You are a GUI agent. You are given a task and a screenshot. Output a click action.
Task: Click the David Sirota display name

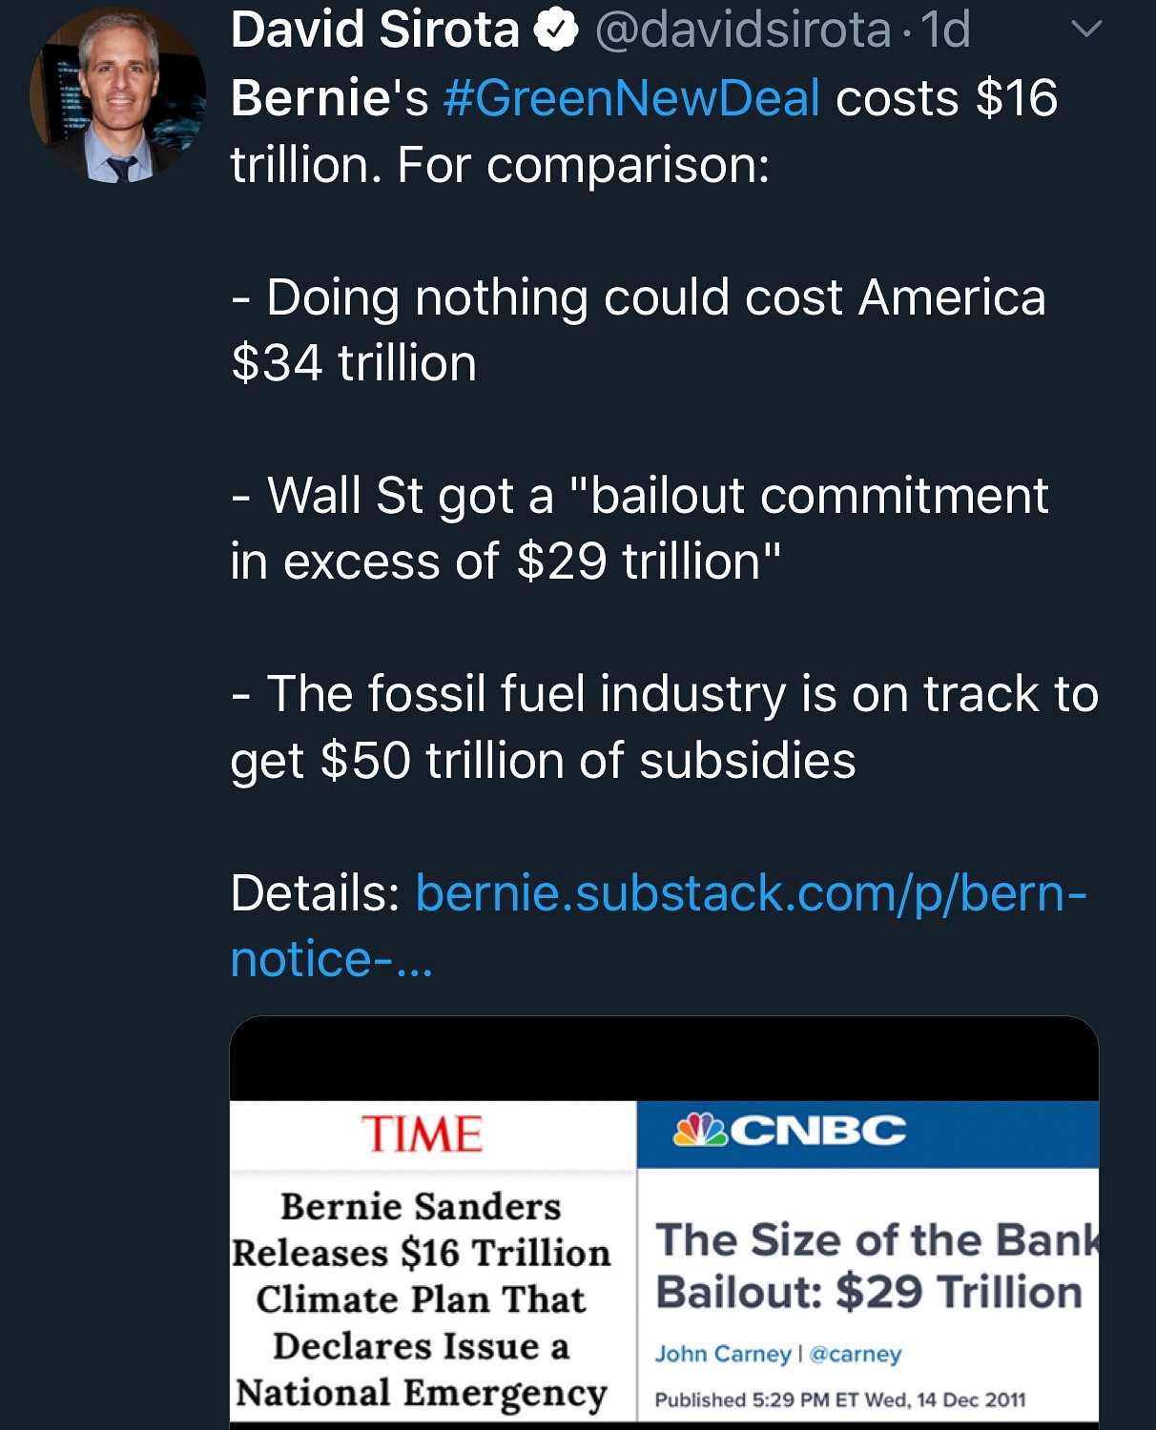click(375, 30)
